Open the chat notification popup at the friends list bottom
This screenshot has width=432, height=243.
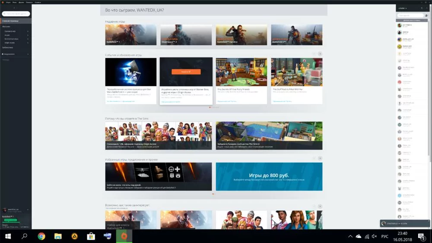tap(405, 224)
